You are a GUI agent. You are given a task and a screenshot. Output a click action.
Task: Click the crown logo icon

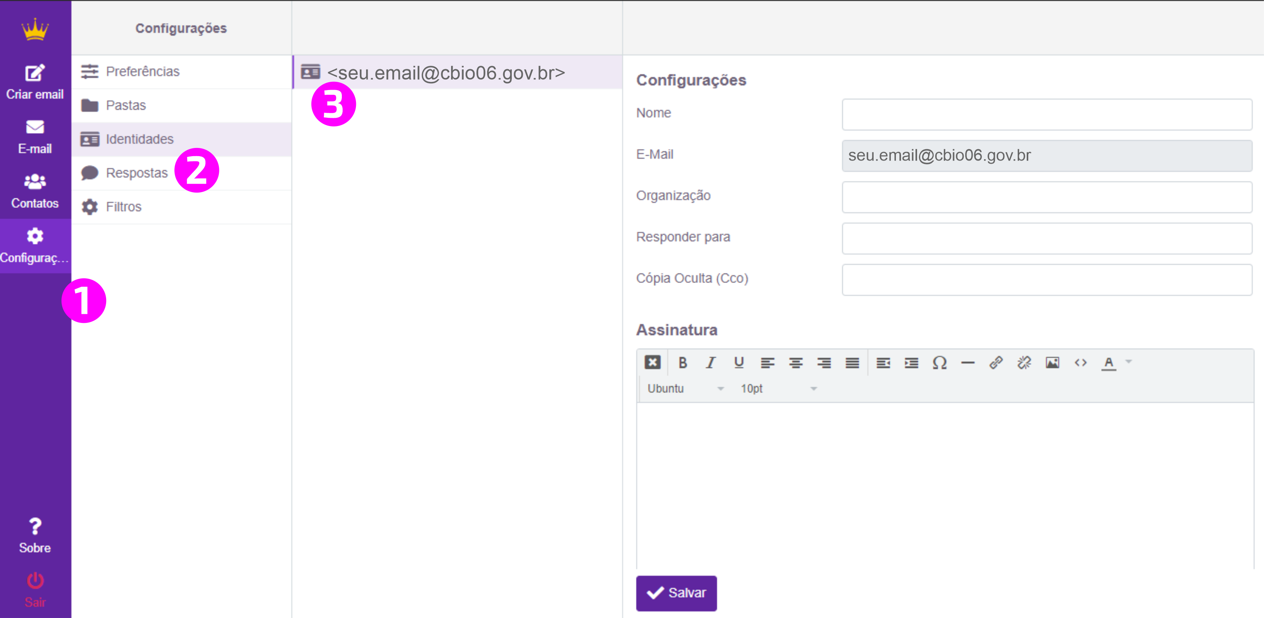[x=35, y=29]
